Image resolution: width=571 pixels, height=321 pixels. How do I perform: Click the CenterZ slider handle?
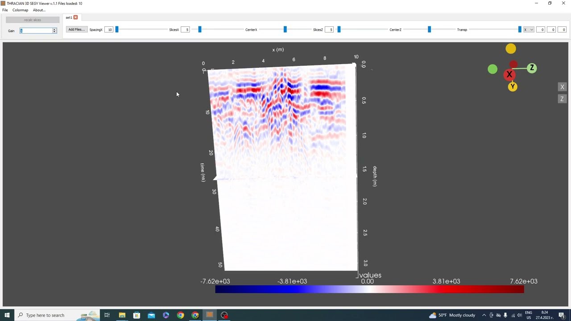pos(429,29)
